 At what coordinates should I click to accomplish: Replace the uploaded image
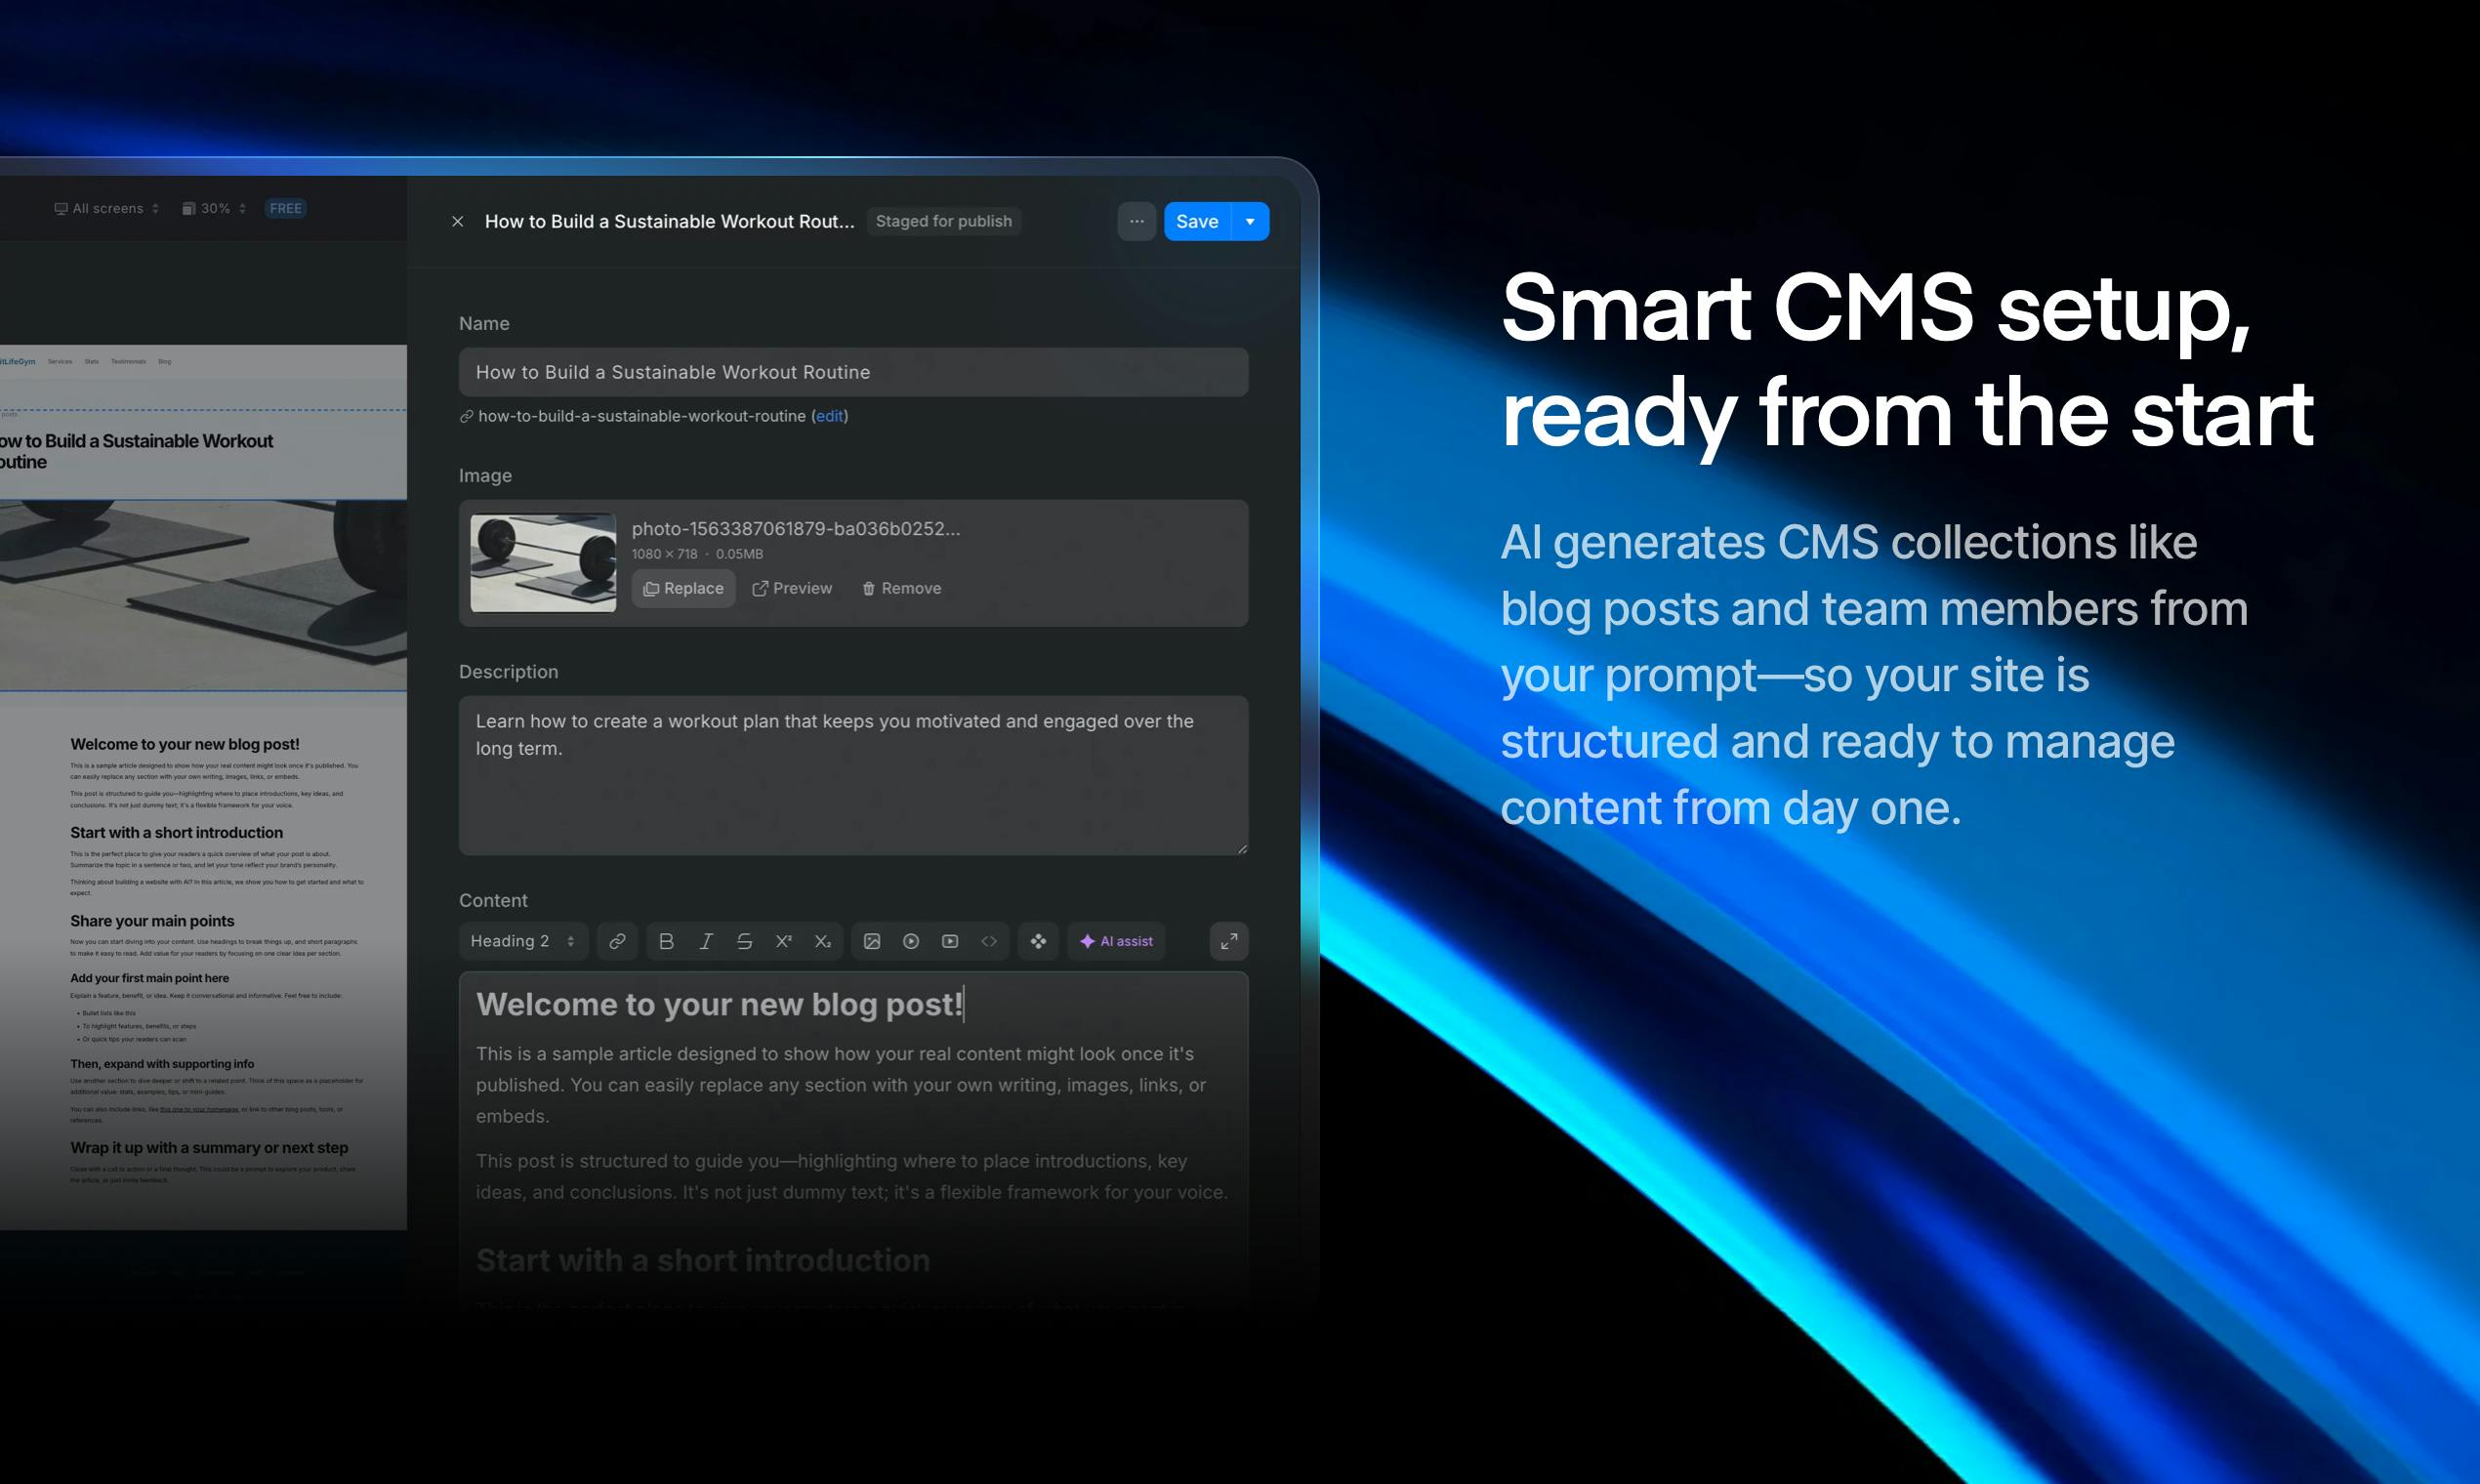683,589
